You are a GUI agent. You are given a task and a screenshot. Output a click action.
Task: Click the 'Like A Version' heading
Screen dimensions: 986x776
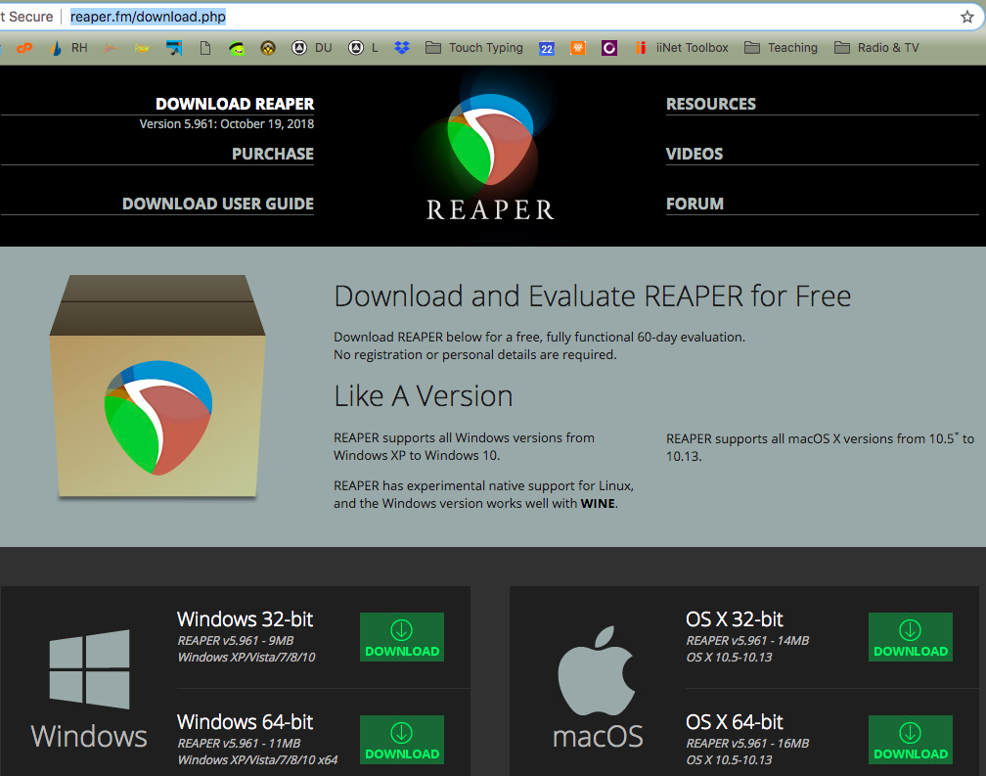pyautogui.click(x=424, y=396)
